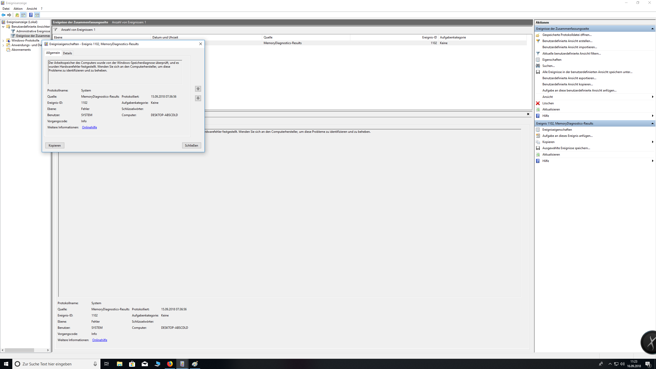Image resolution: width=656 pixels, height=369 pixels.
Task: Click the Kopieren button in dialog
Action: click(55, 146)
